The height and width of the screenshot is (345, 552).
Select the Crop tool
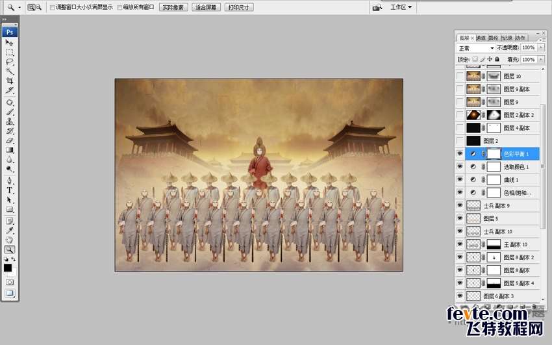coord(10,81)
